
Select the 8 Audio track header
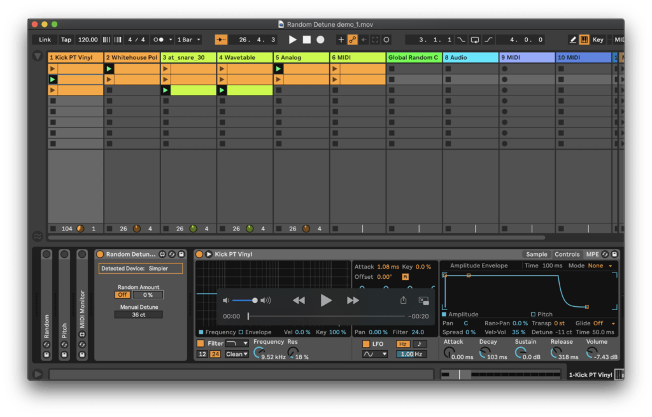pyautogui.click(x=471, y=57)
